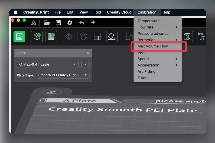Viewport: 215px width, 143px height.
Task: Select Max Volume Flow menu item
Action: coord(153,46)
